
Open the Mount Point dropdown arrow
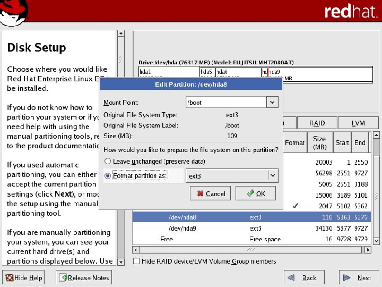coord(272,102)
